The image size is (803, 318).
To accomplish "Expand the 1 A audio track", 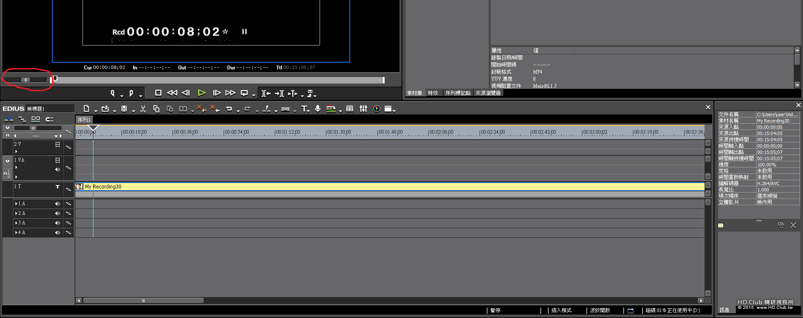I will click(x=16, y=204).
